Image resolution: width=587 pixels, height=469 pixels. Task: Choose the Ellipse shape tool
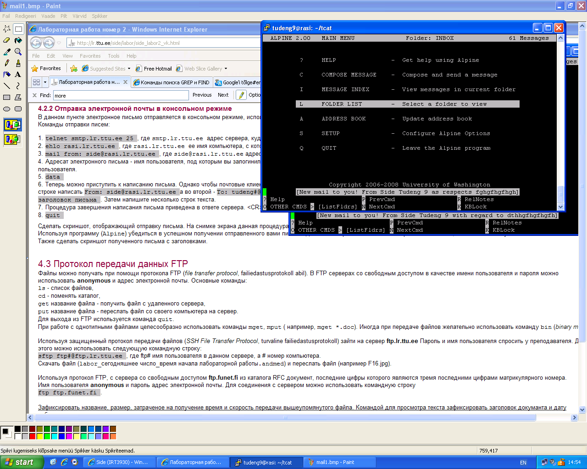(x=7, y=109)
